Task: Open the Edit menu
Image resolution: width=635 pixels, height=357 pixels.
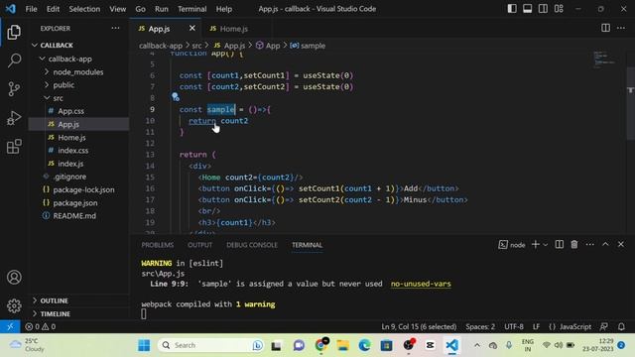Action: tap(53, 9)
